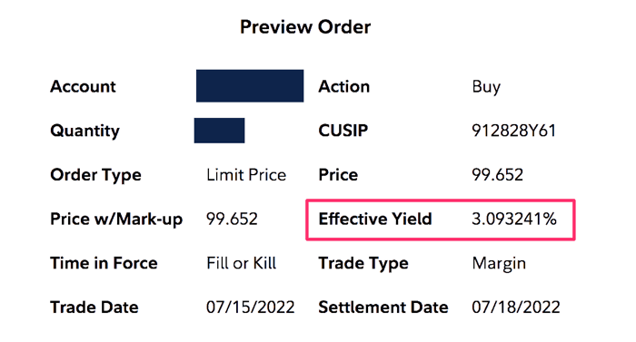Click the Order Type value Limit Price
This screenshot has height=342, width=636.
(x=246, y=175)
